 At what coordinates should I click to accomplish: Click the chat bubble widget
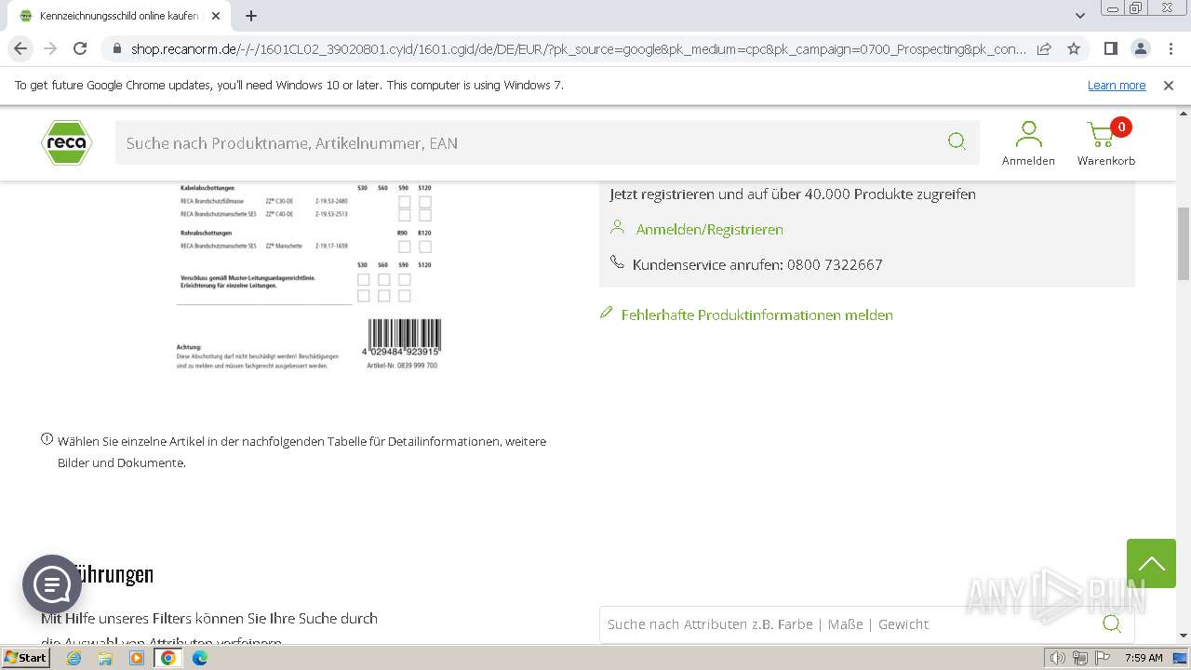click(x=52, y=584)
